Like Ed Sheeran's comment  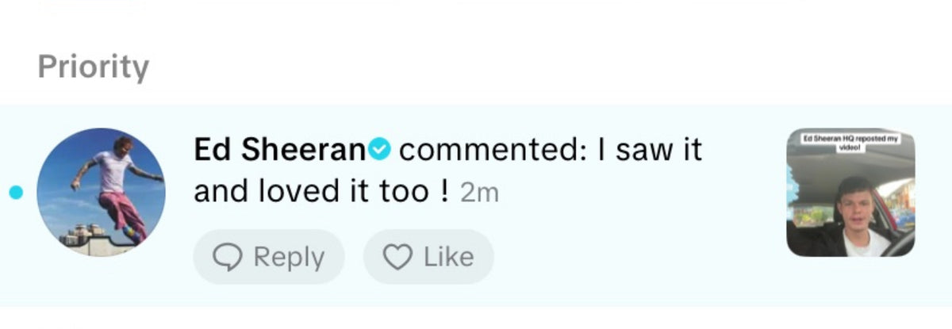[428, 257]
